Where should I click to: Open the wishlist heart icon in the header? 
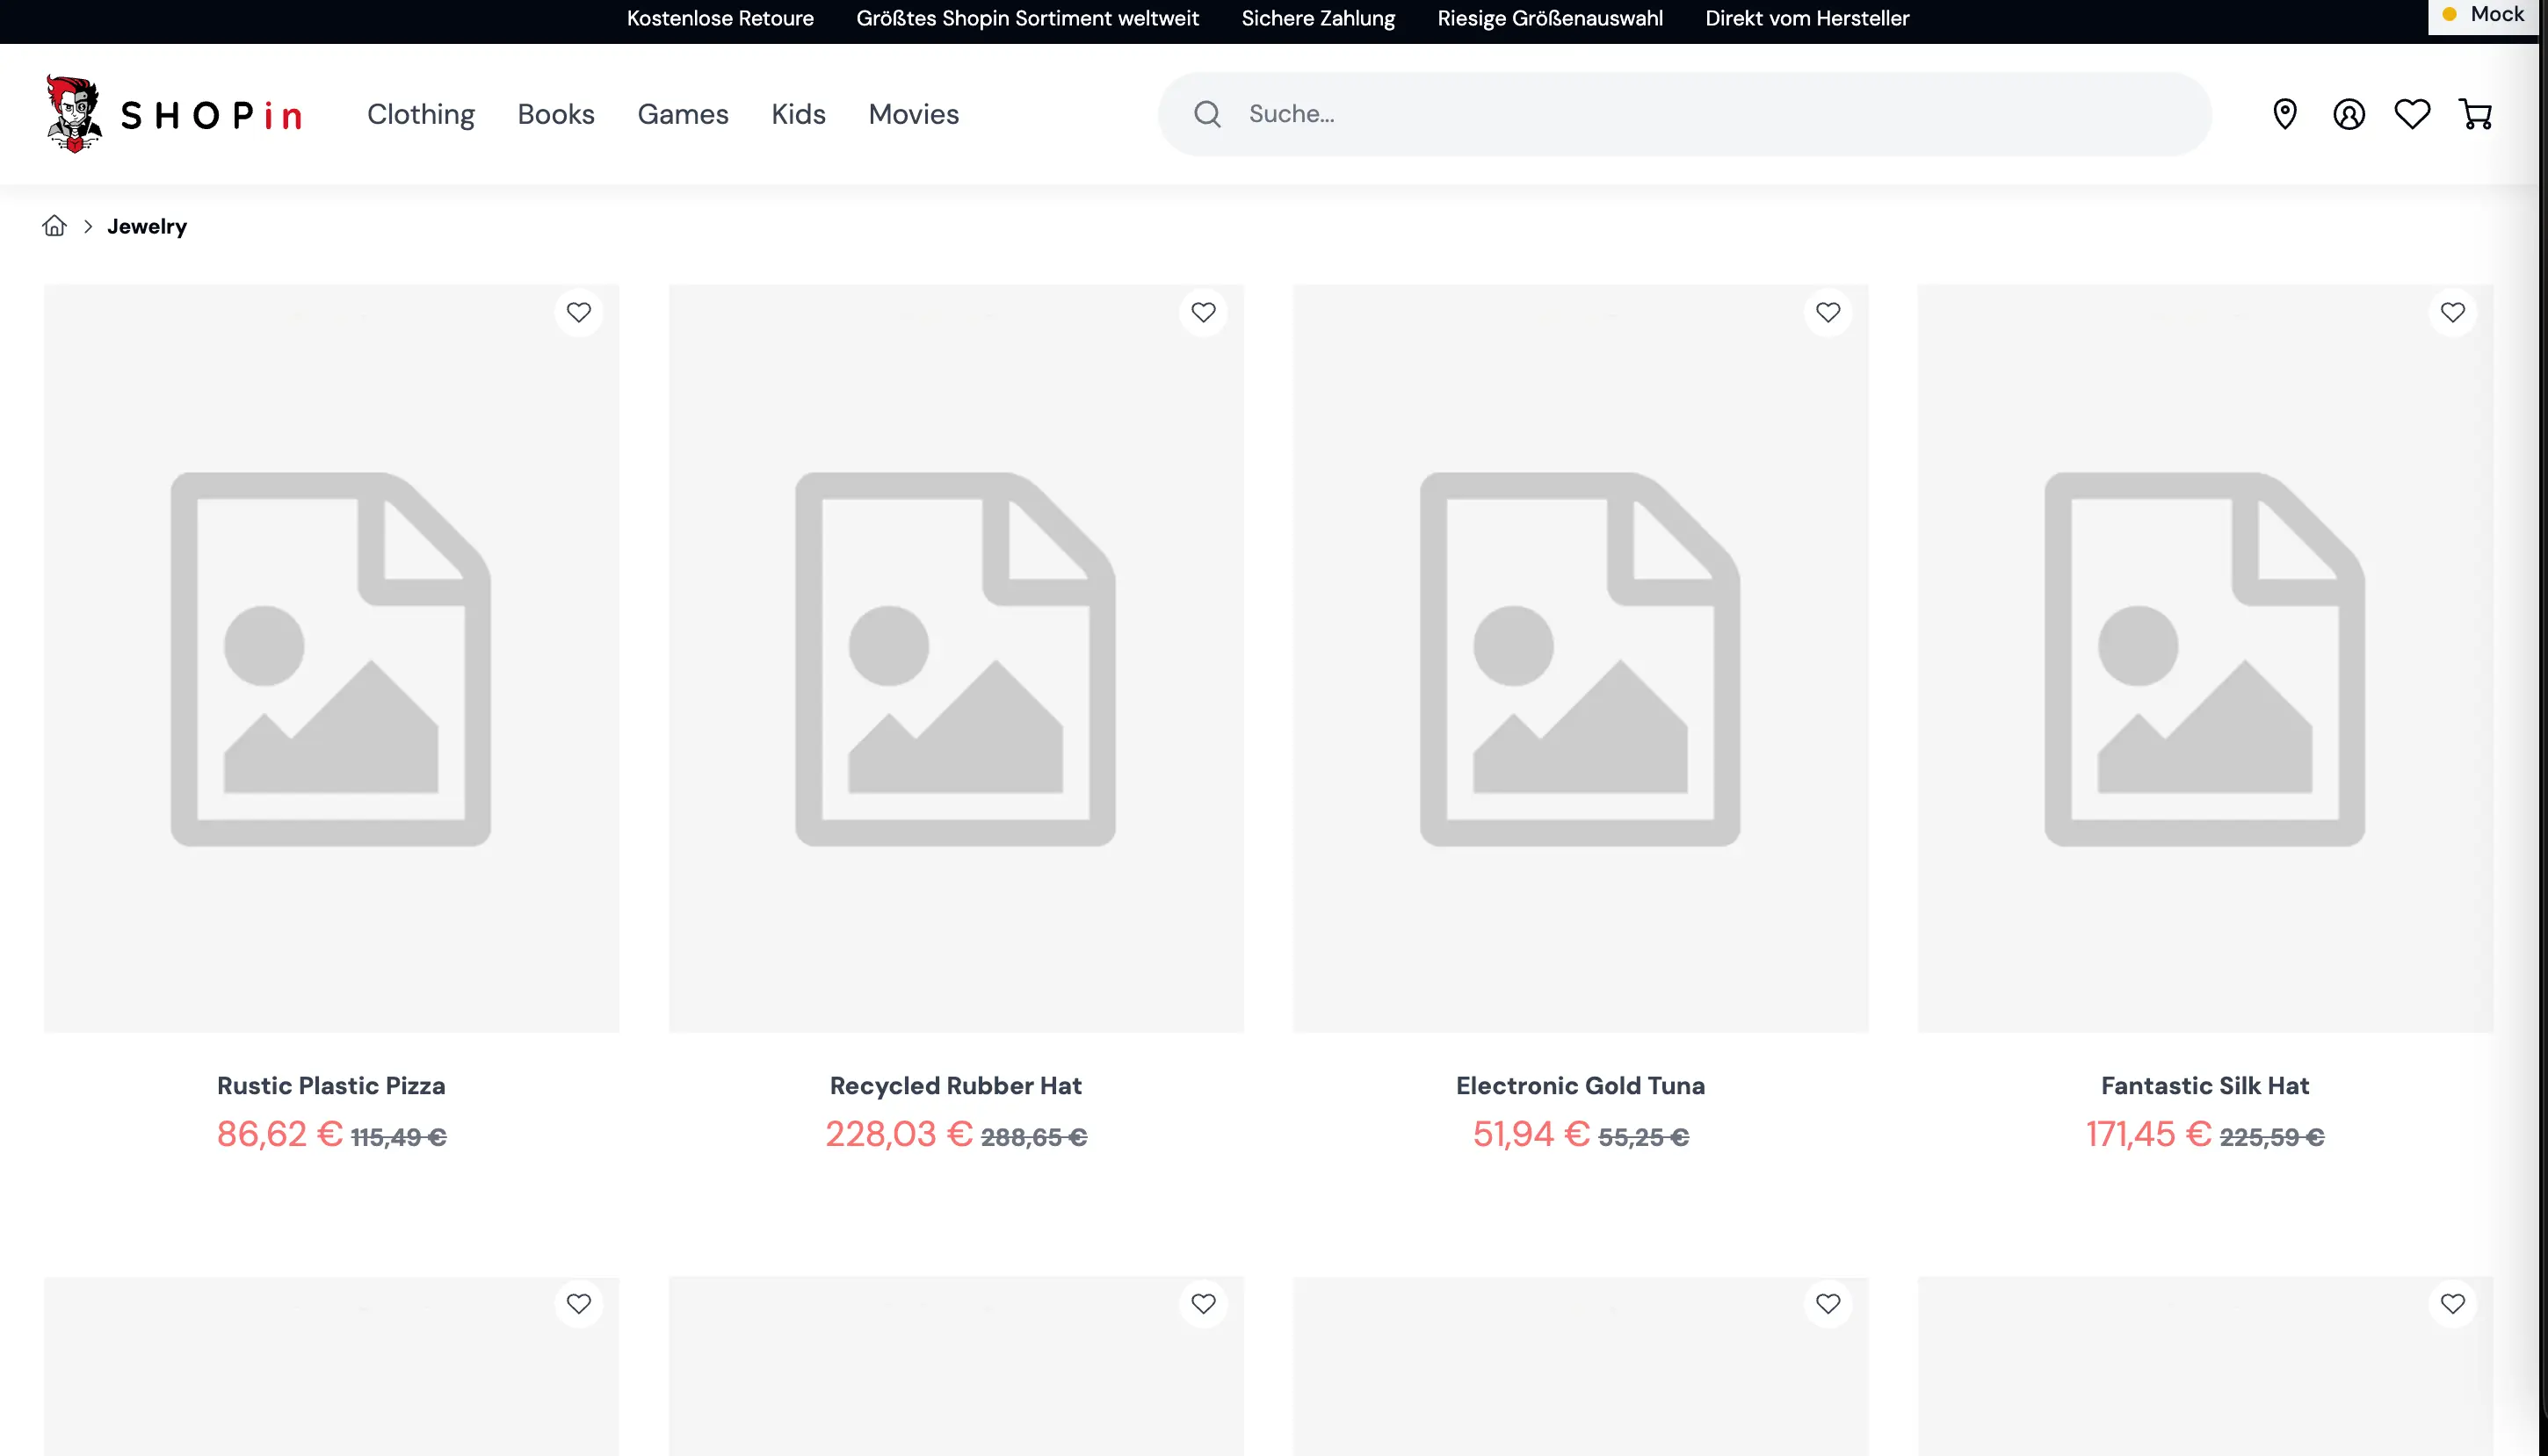(2411, 113)
